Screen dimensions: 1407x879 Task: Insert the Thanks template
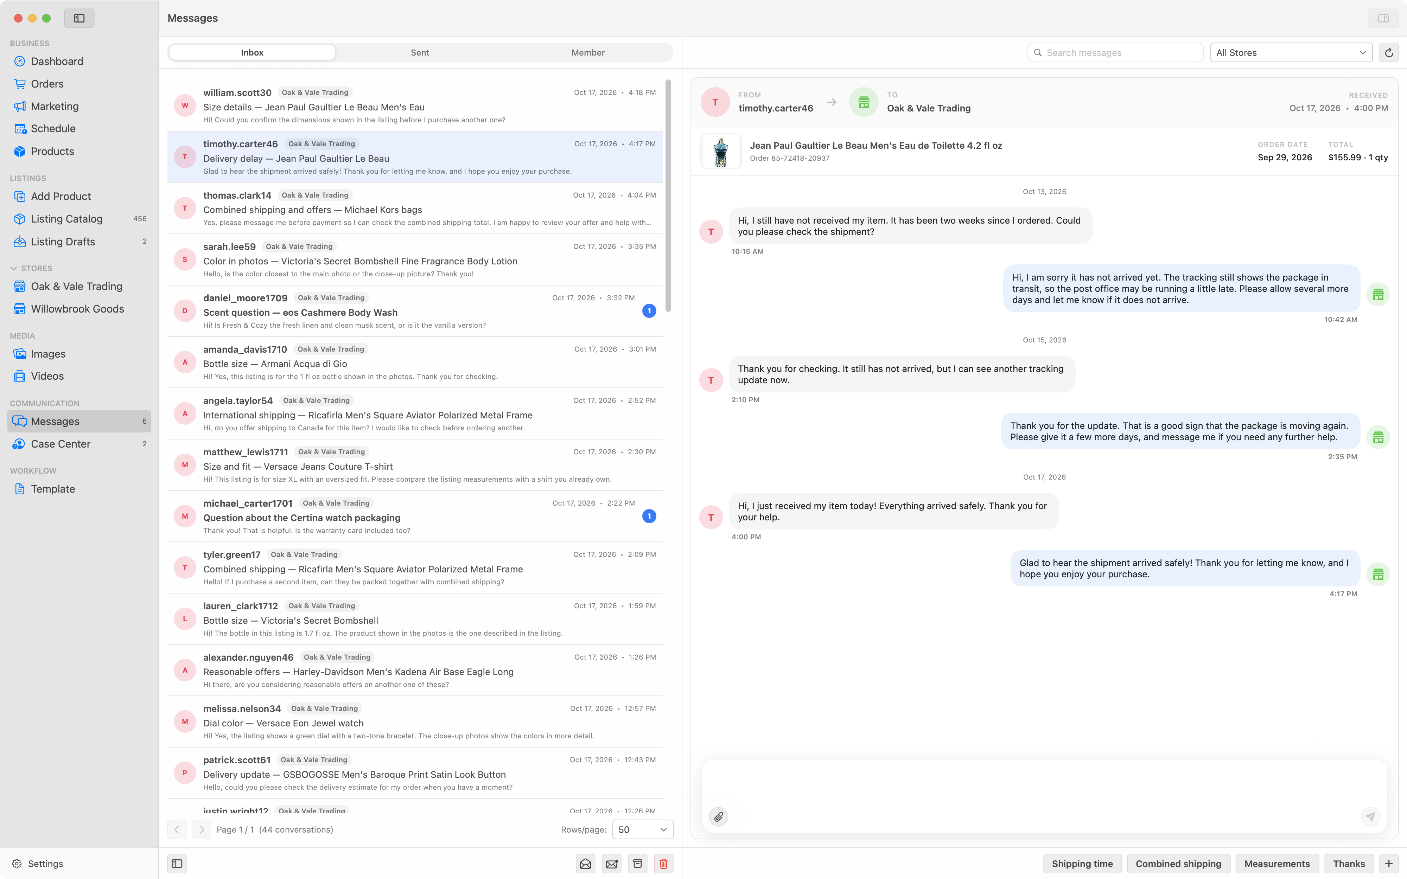click(x=1349, y=863)
